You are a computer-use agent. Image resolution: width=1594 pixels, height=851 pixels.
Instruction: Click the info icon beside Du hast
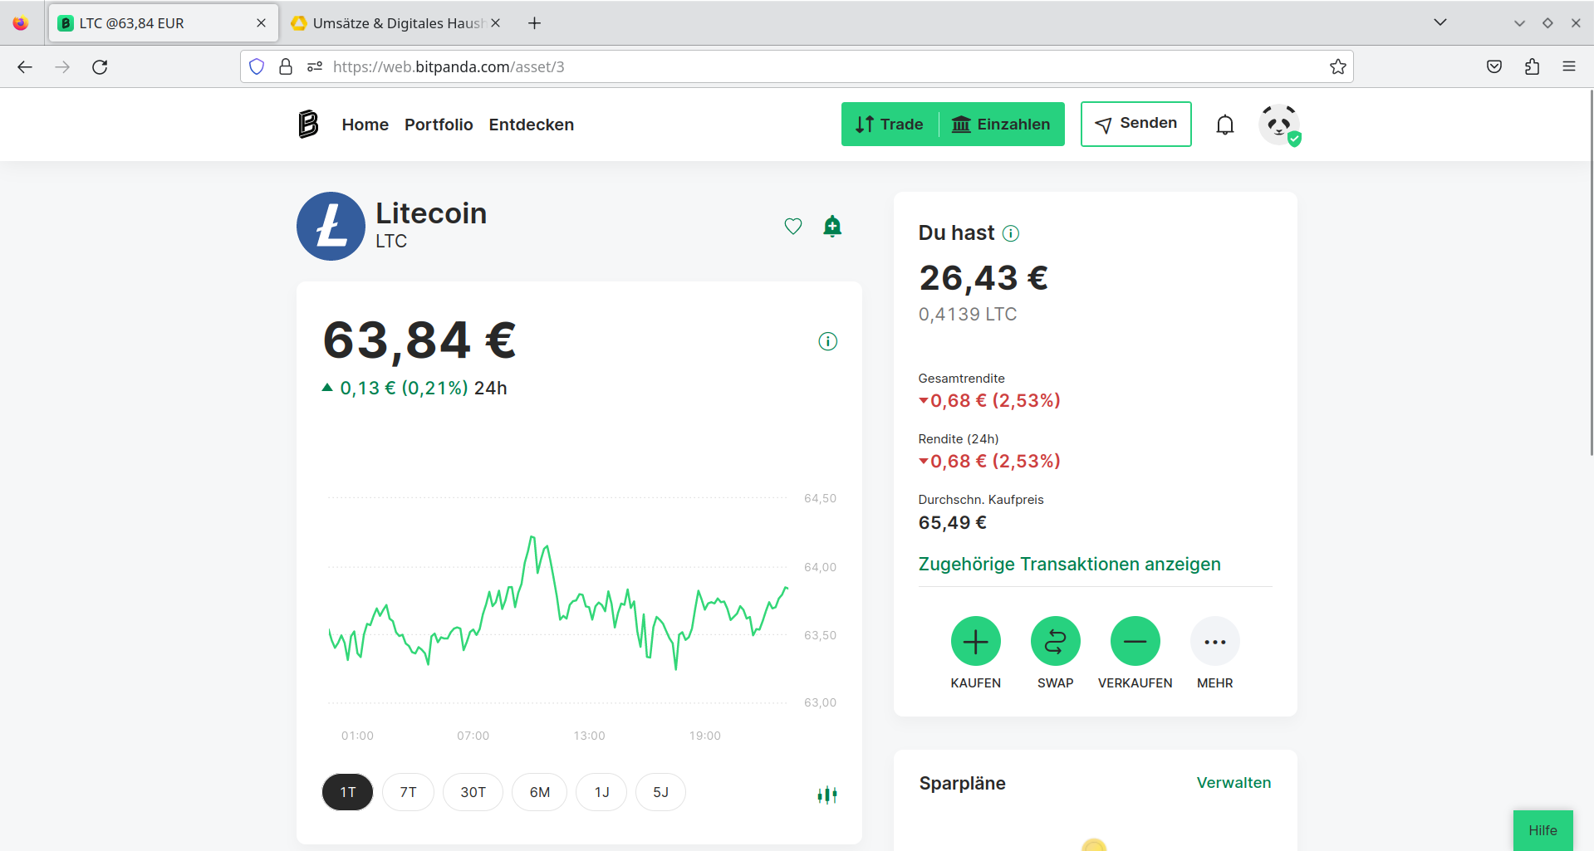(1011, 233)
